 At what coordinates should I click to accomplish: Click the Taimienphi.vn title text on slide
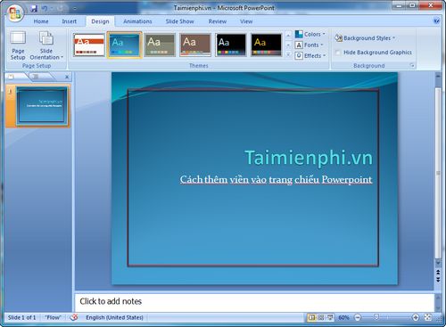[x=309, y=158]
